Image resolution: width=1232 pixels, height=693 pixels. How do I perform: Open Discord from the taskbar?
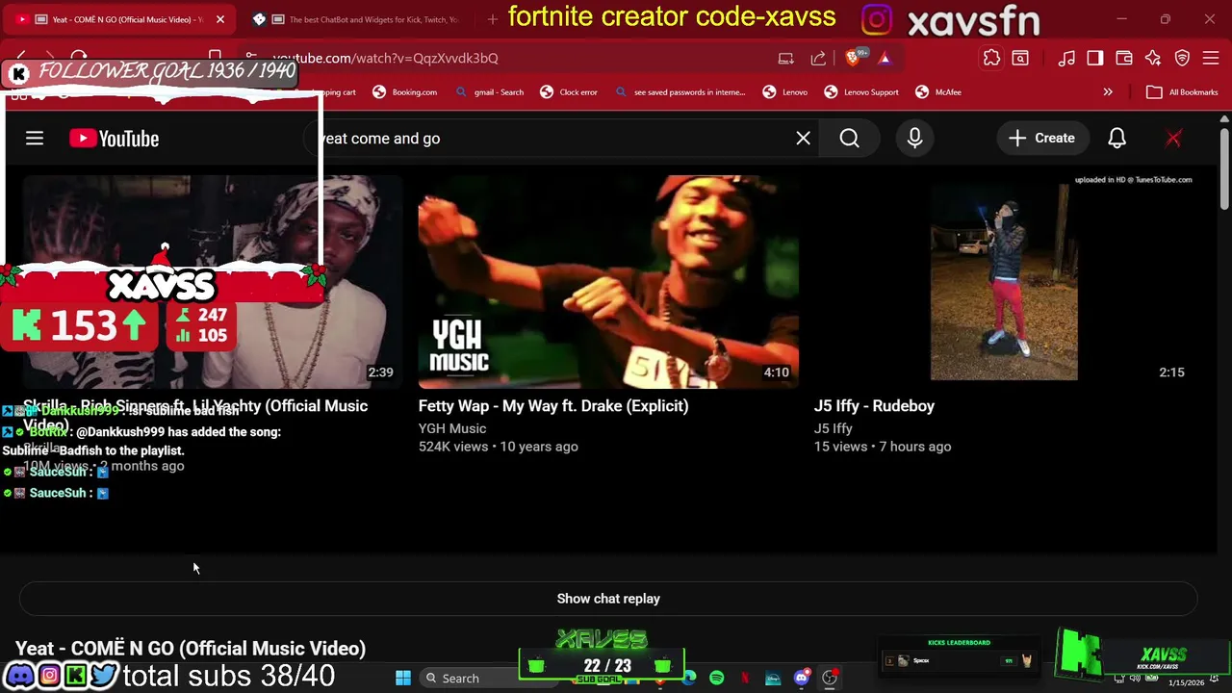[802, 679]
